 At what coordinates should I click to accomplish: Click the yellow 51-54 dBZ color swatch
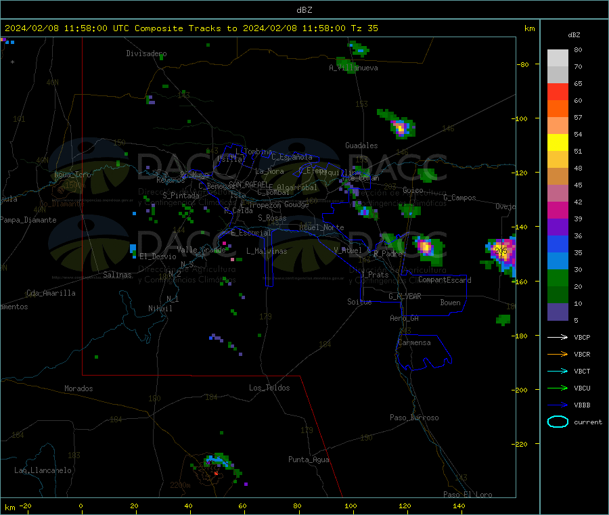tap(558, 143)
